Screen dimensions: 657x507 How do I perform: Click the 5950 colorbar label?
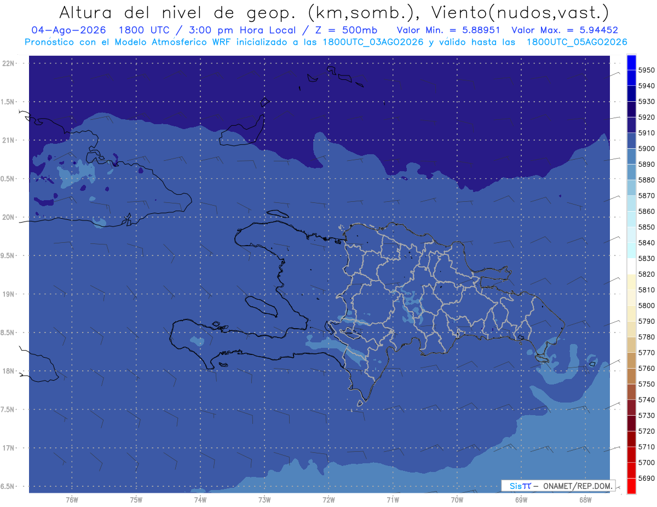[646, 70]
